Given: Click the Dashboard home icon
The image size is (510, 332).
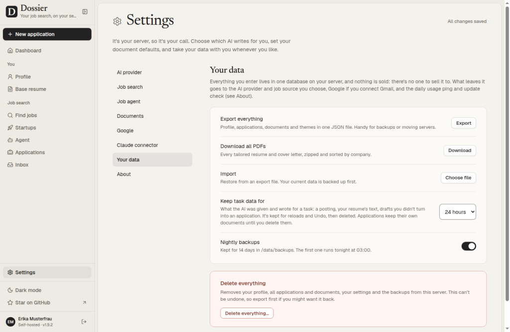Looking at the screenshot, I should pos(10,50).
